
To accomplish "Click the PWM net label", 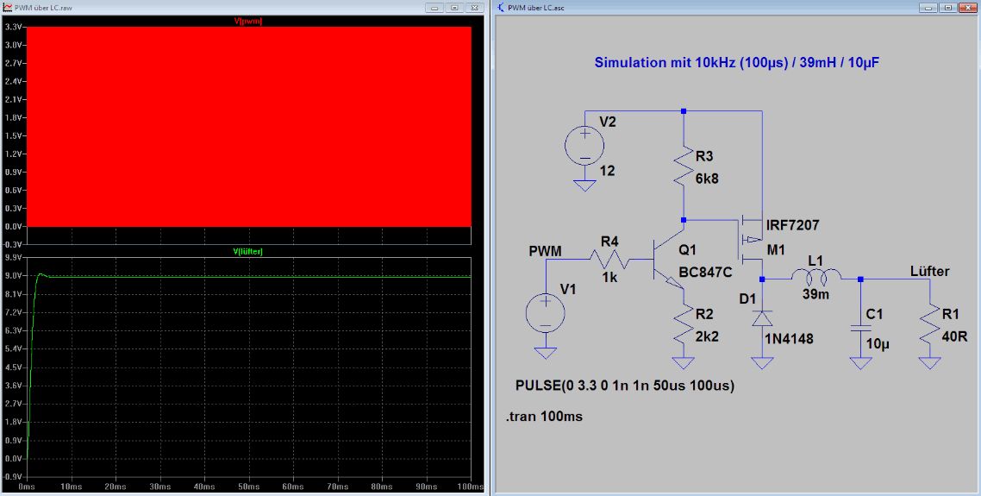I will point(545,251).
